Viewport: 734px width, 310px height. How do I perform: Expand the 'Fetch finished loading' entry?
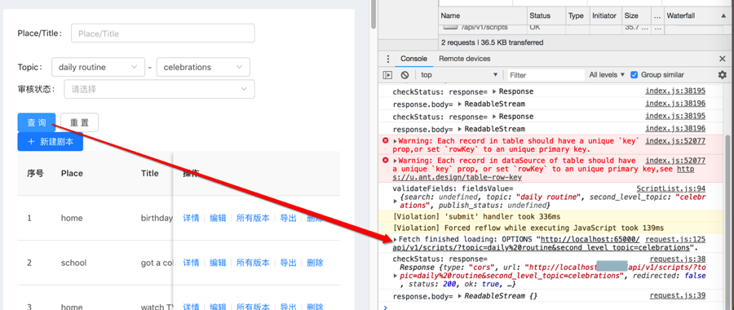395,240
